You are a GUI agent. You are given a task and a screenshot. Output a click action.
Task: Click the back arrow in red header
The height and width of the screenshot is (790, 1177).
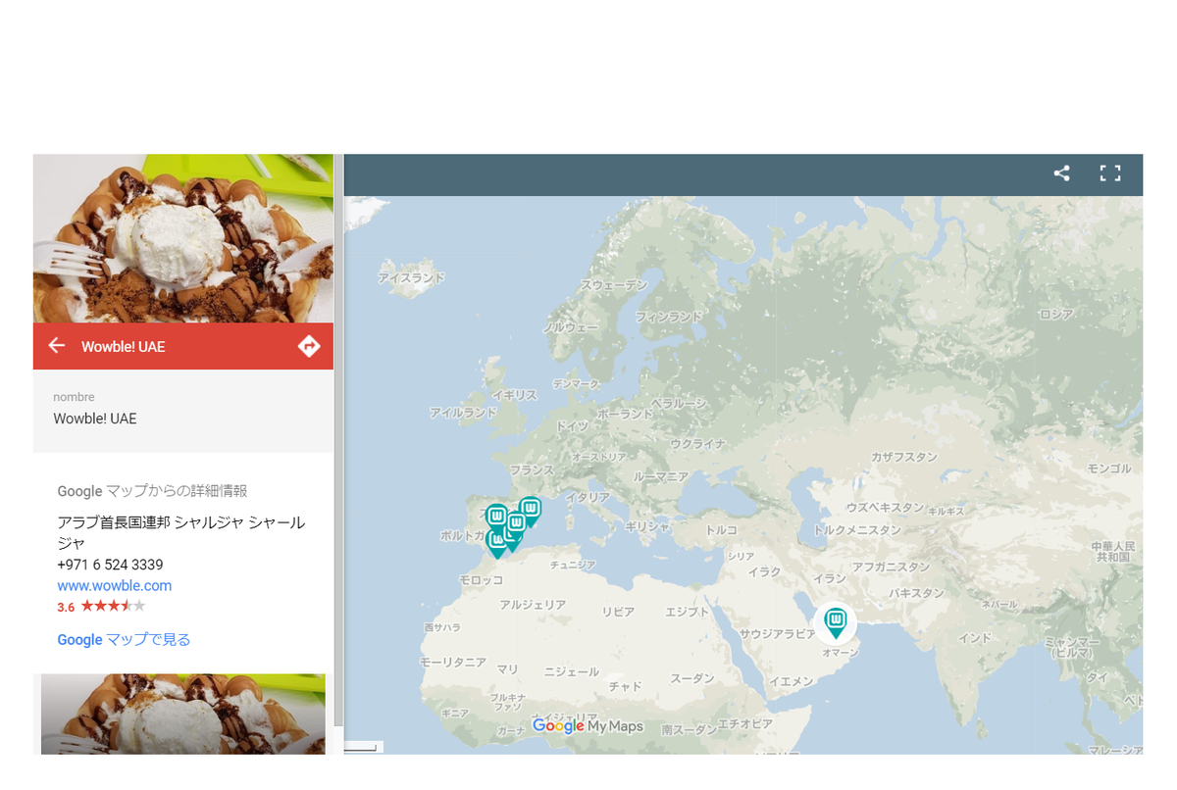(57, 346)
